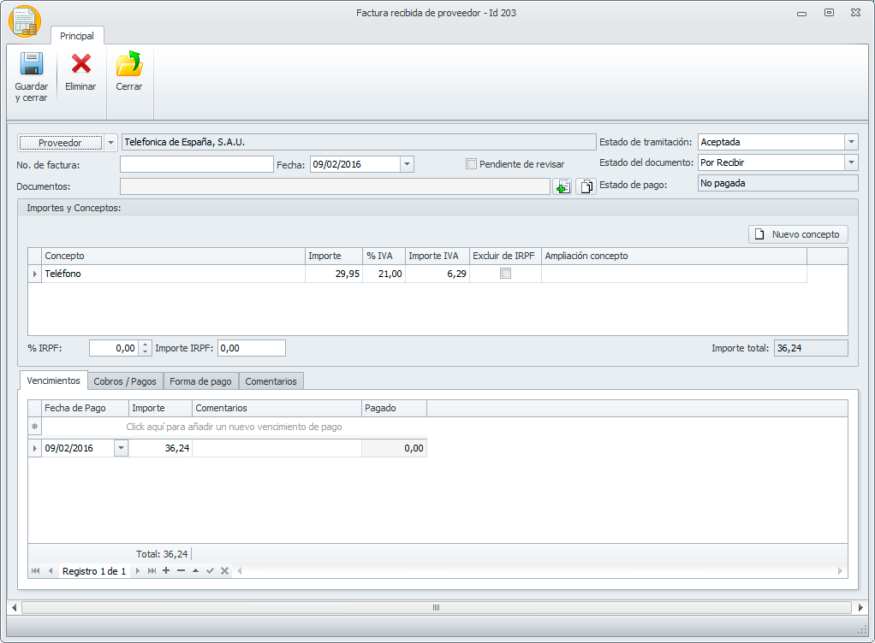Open the Forma de pago tab

pyautogui.click(x=200, y=381)
